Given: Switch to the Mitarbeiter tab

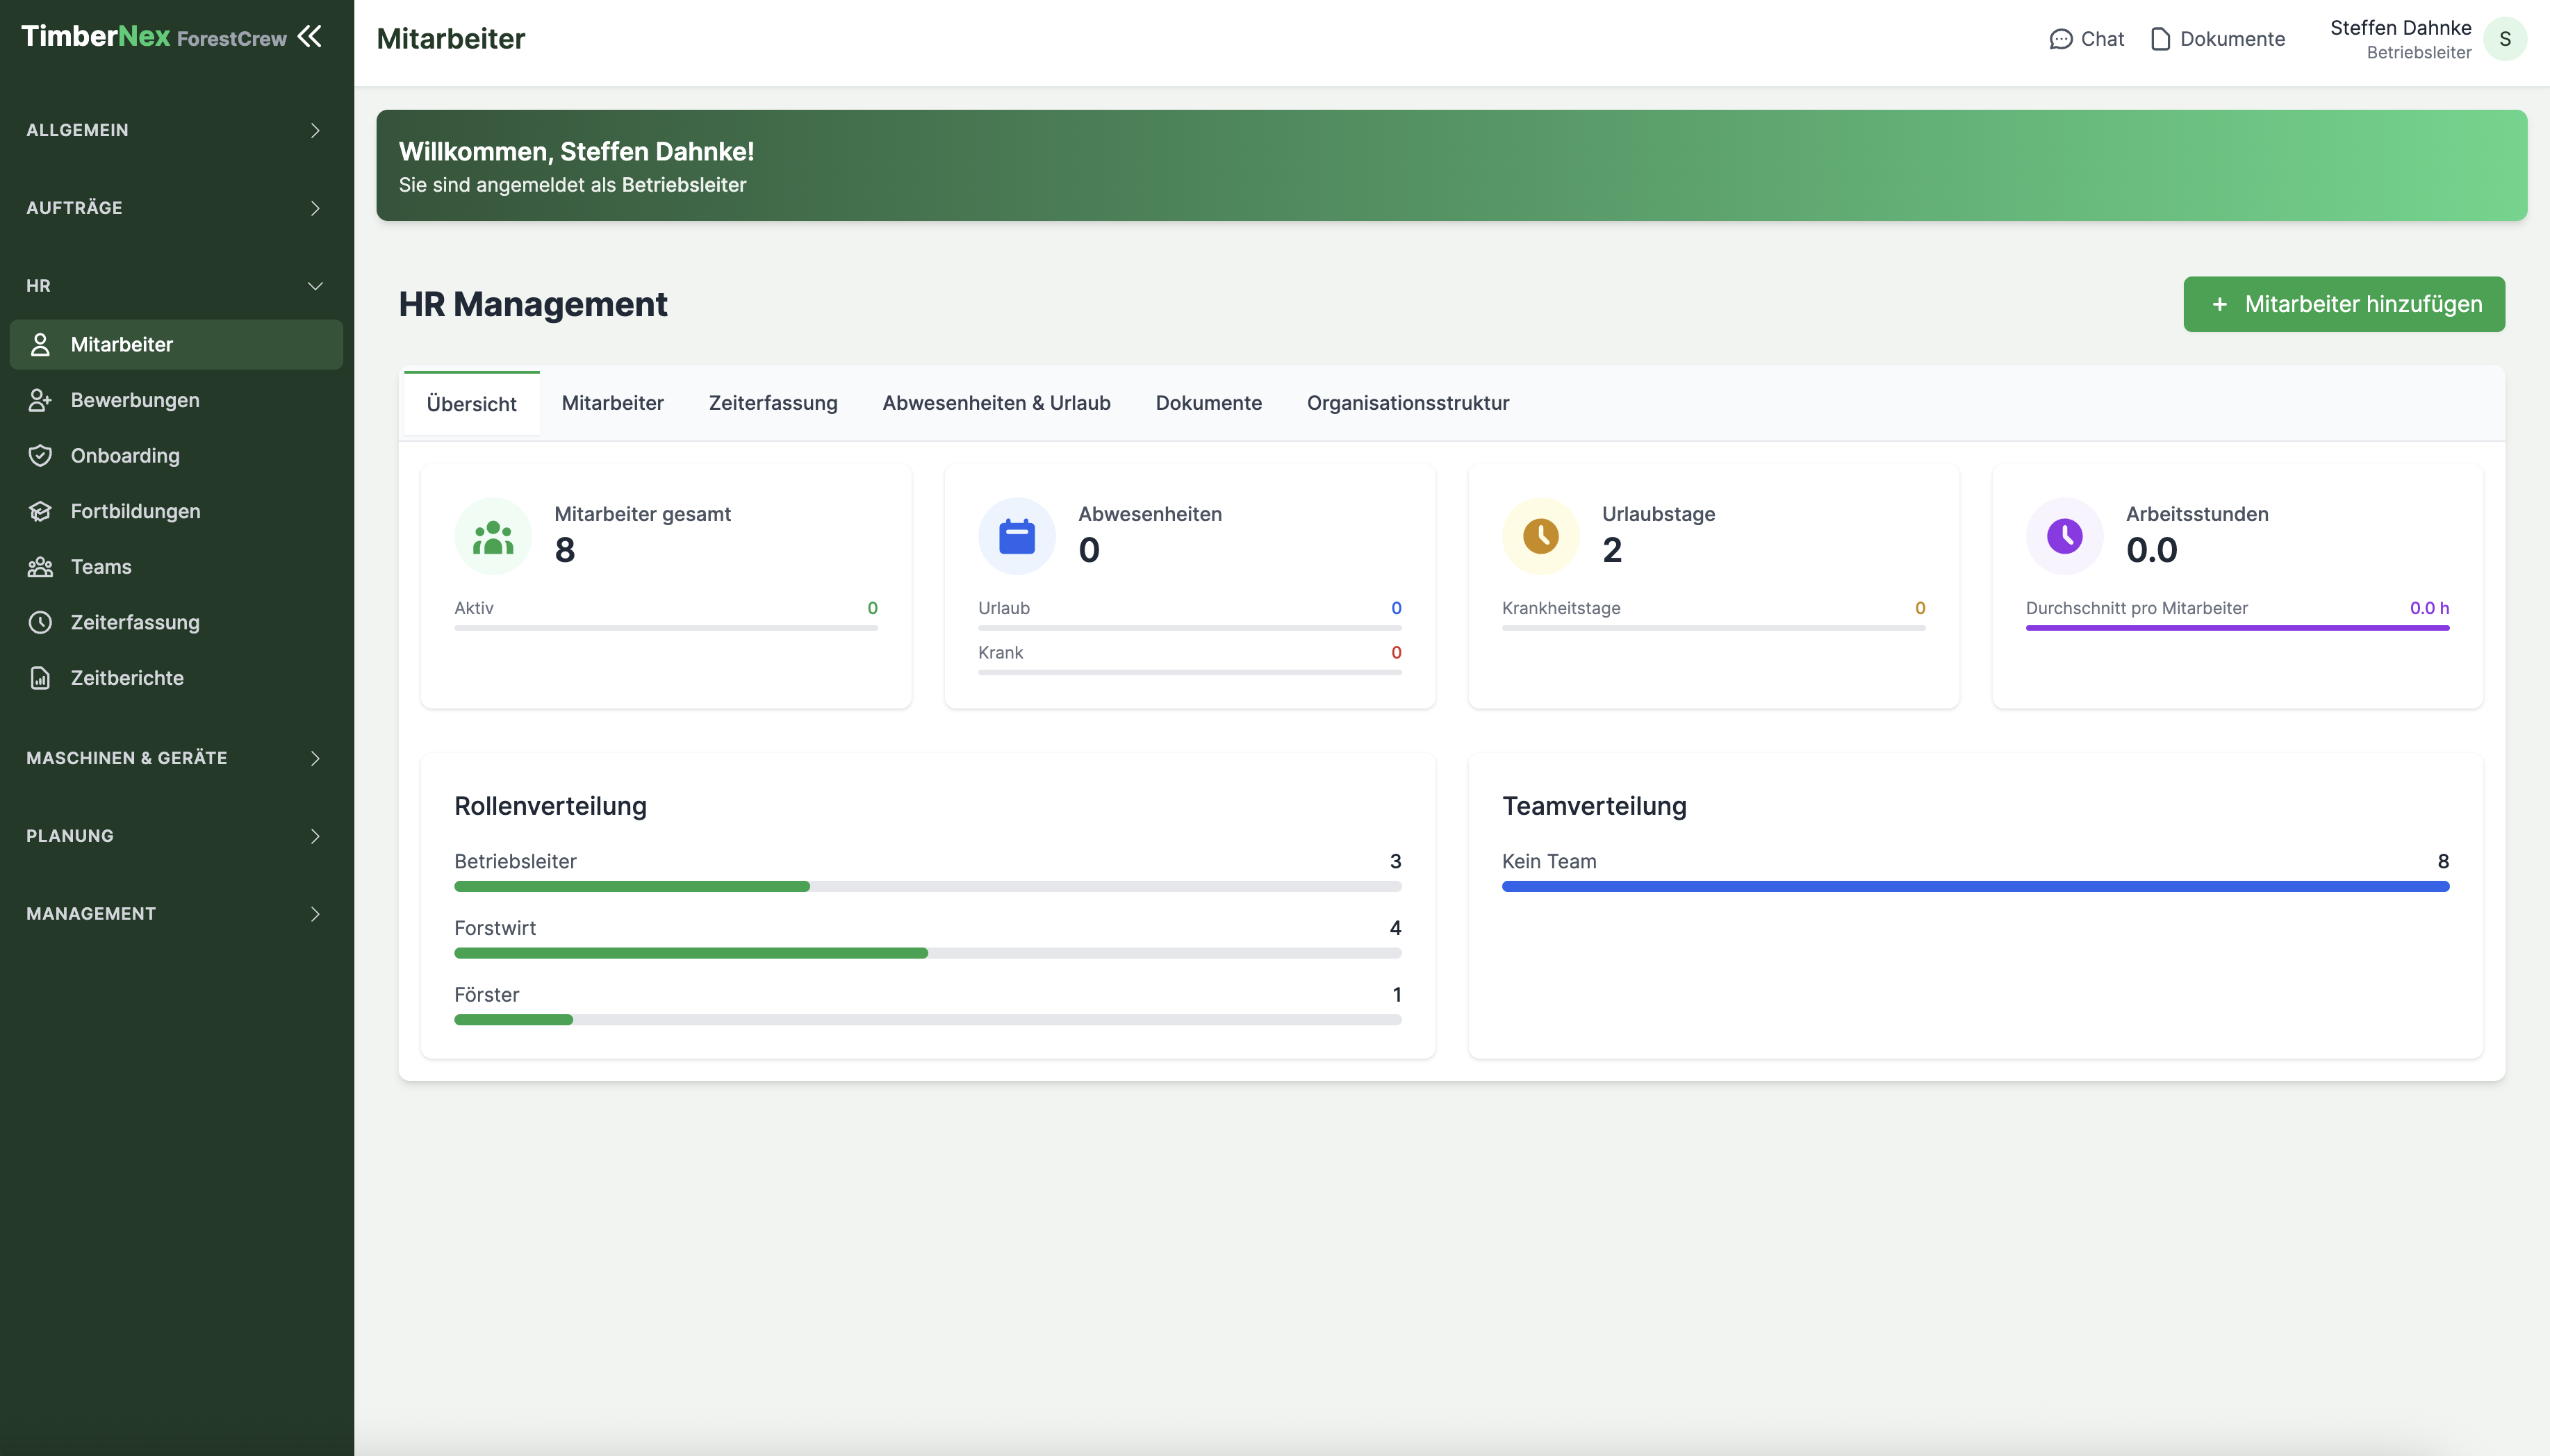Looking at the screenshot, I should pos(612,403).
